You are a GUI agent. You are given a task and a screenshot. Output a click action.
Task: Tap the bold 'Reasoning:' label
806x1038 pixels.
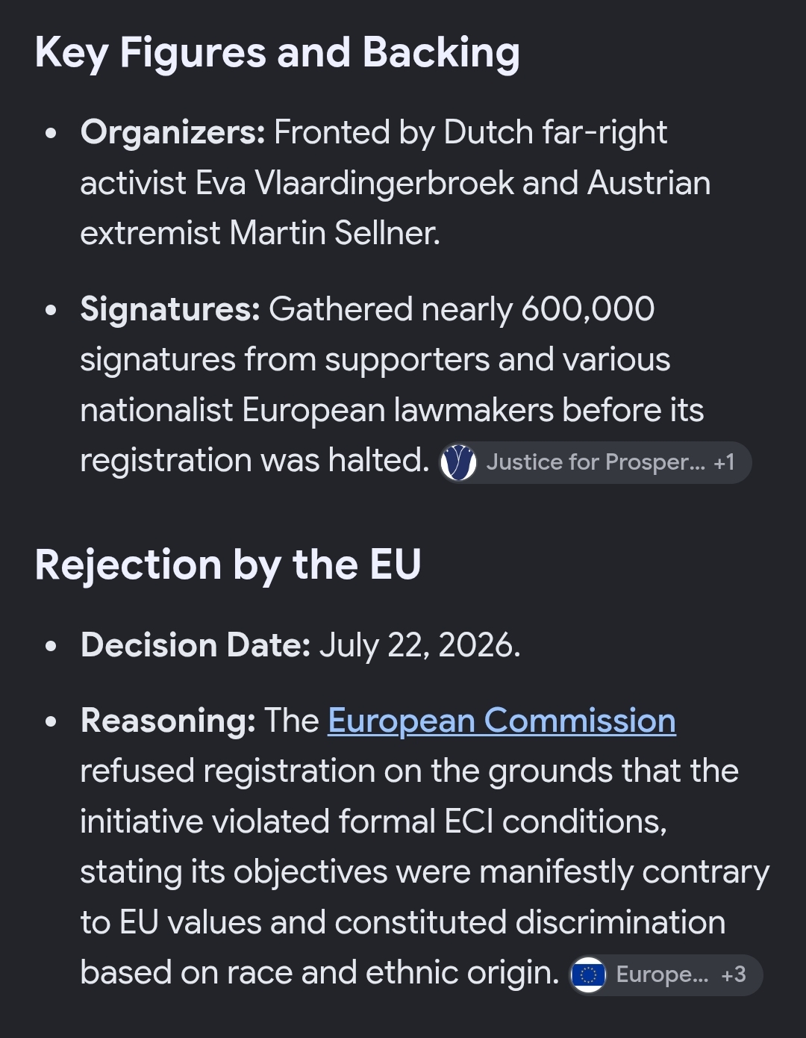click(168, 721)
